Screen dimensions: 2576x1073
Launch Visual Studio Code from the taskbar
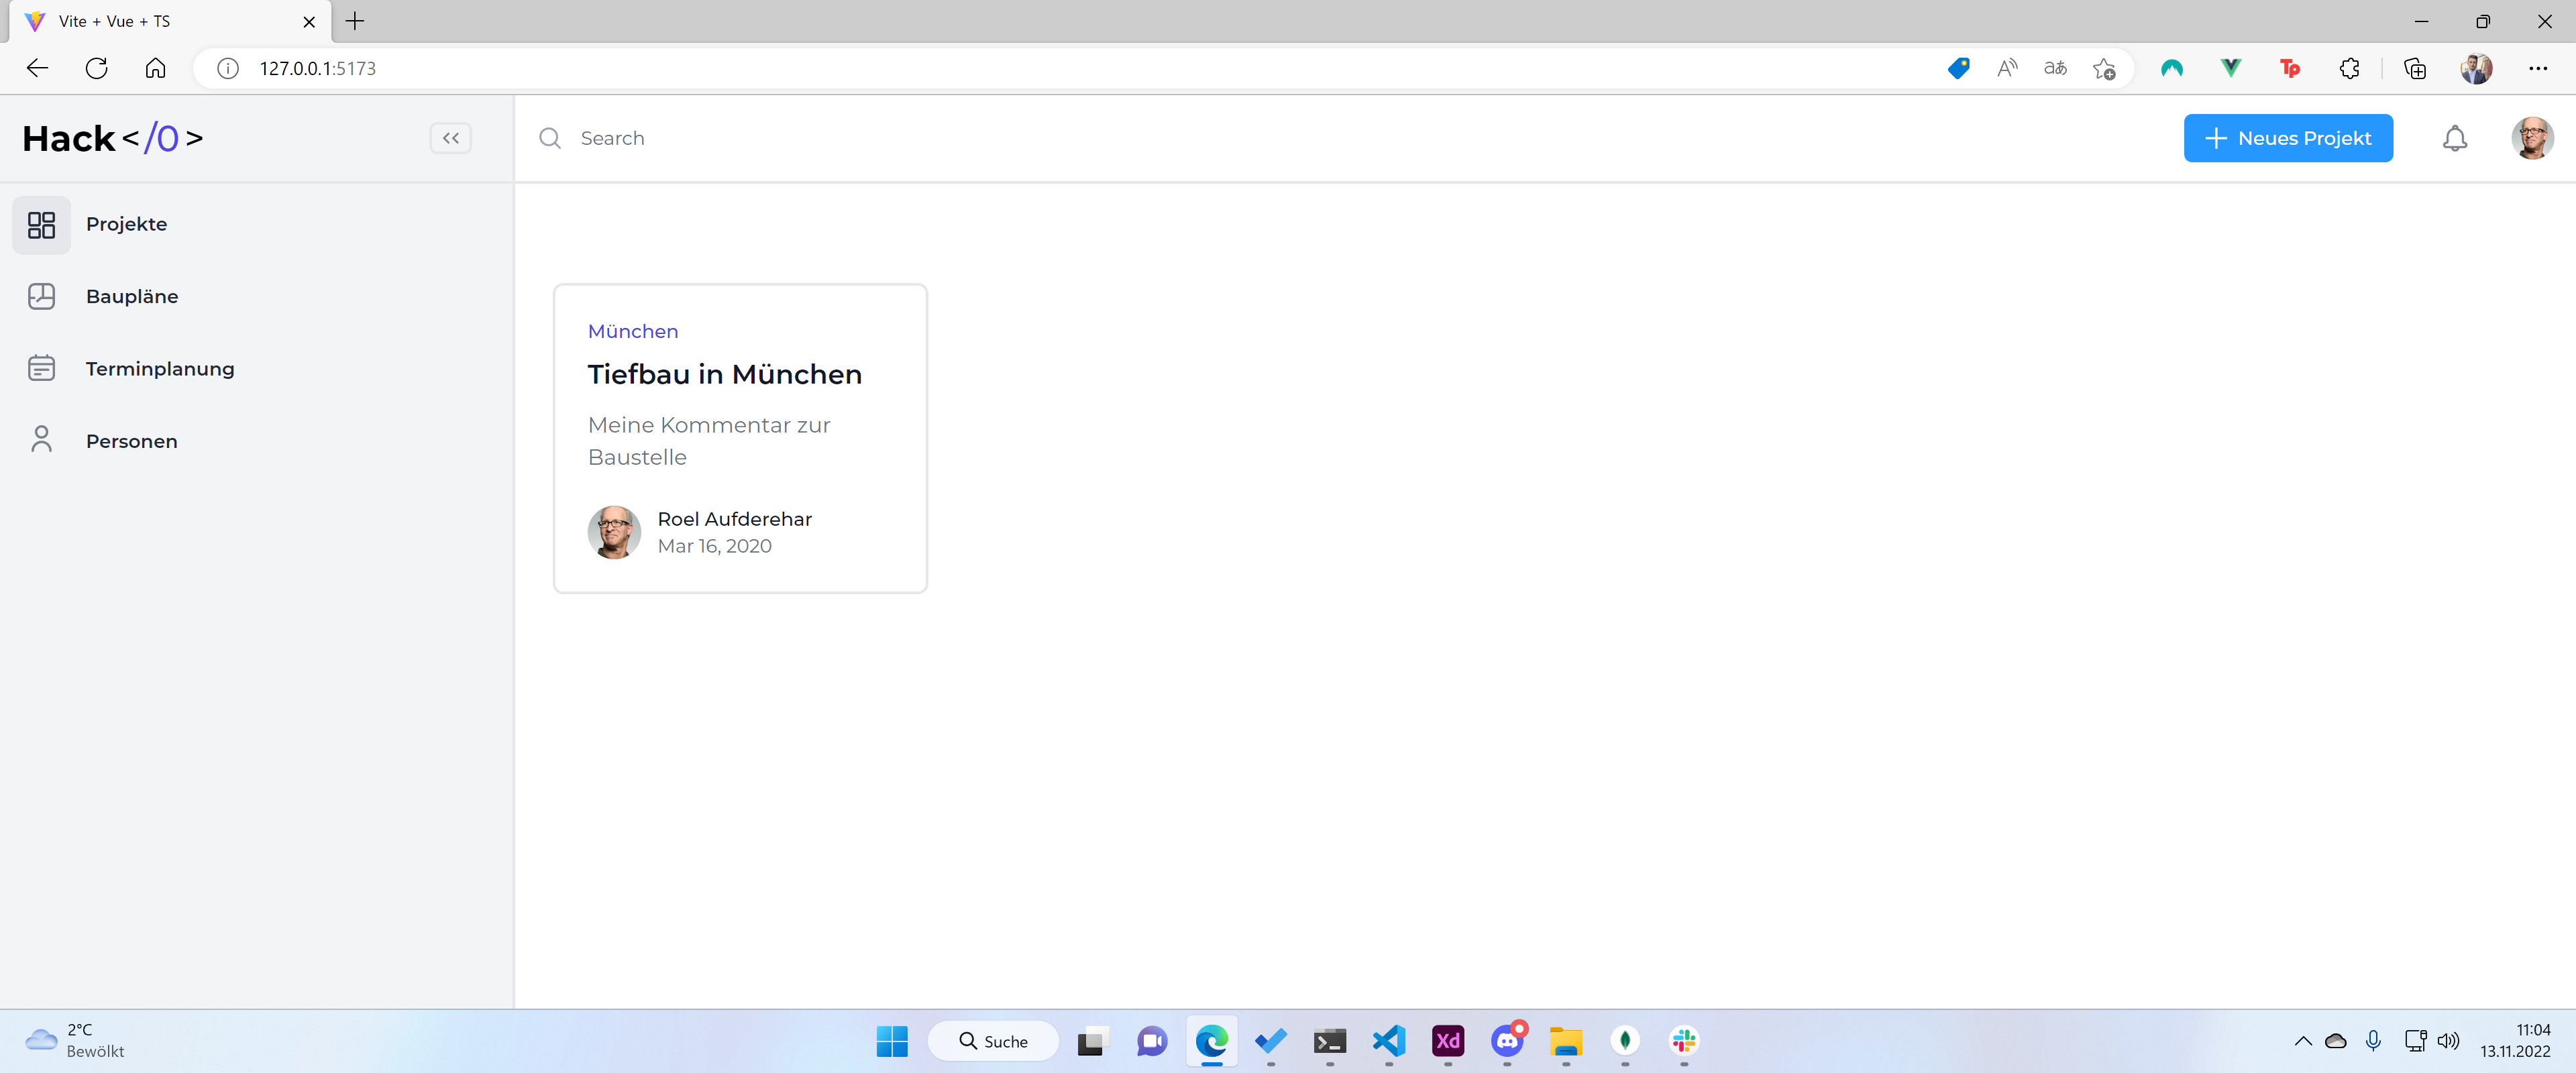(1389, 1041)
